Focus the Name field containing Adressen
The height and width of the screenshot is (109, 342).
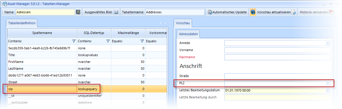[45, 12]
